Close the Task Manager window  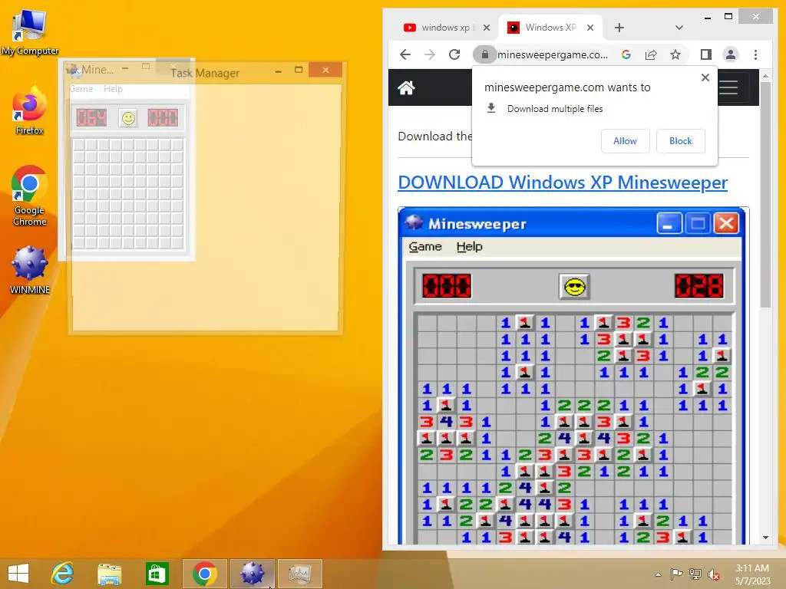click(325, 70)
